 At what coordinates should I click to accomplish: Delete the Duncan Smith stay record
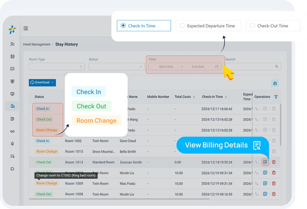tap(273, 162)
